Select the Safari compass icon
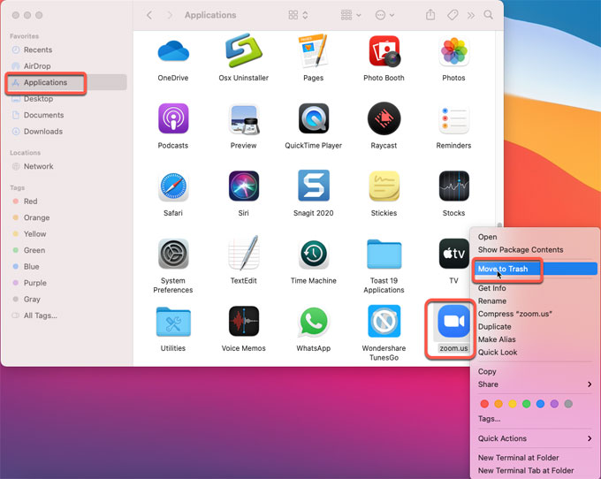Viewport: 601px width, 479px height. (x=173, y=186)
